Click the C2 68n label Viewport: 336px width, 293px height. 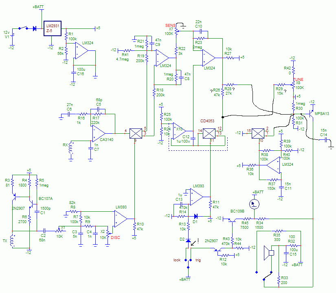pyautogui.click(x=42, y=238)
